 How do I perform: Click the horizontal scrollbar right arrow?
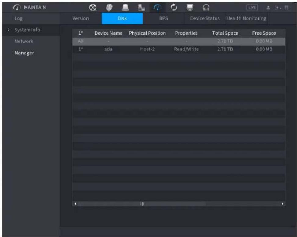pyautogui.click(x=282, y=204)
